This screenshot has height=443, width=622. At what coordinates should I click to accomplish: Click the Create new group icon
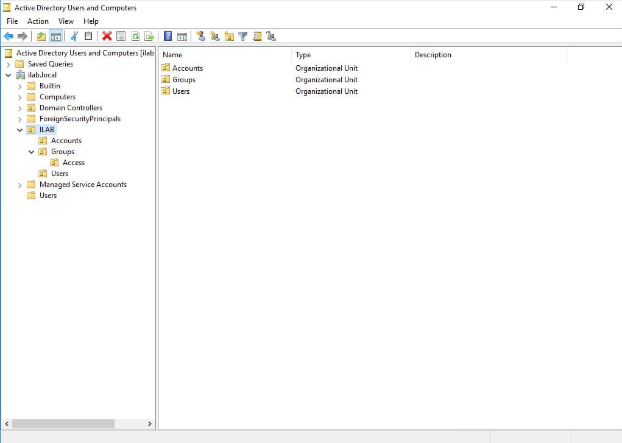point(215,37)
